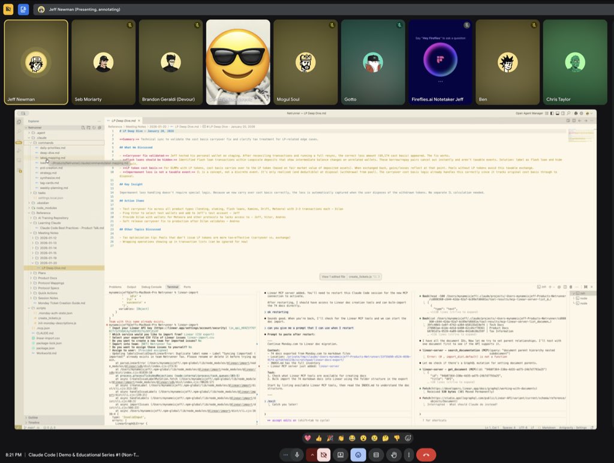The width and height of the screenshot is (614, 463).
Task: Refresh the Explorer file tree
Action: point(94,128)
